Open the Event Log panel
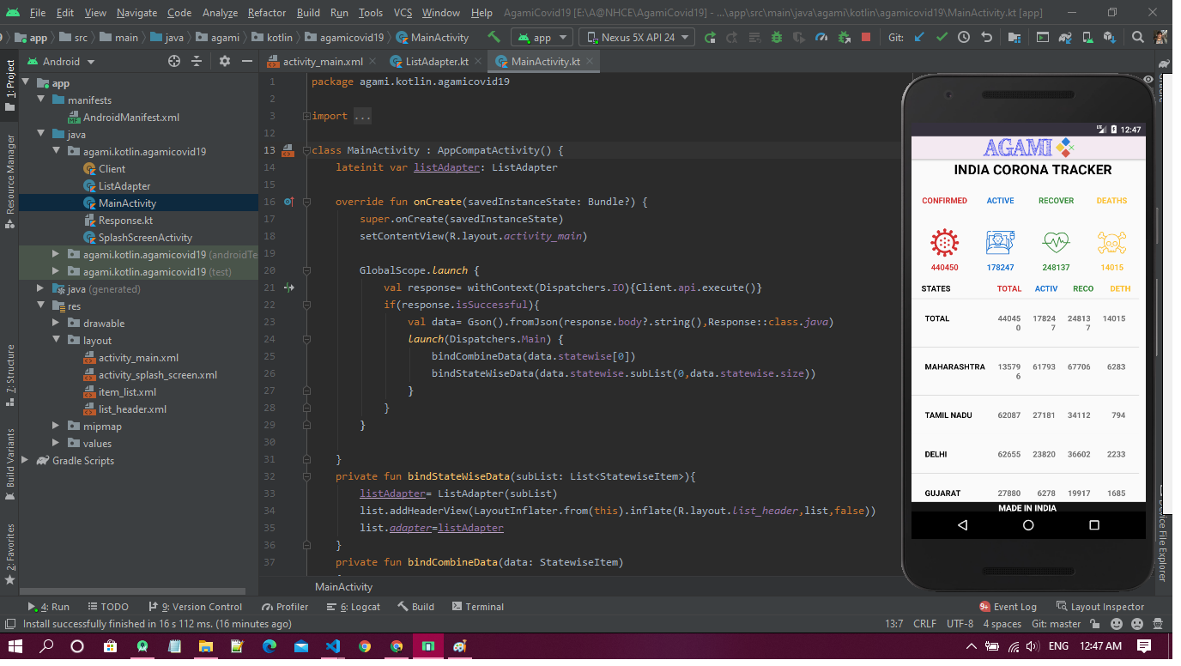The width and height of the screenshot is (1181, 666). click(1008, 607)
